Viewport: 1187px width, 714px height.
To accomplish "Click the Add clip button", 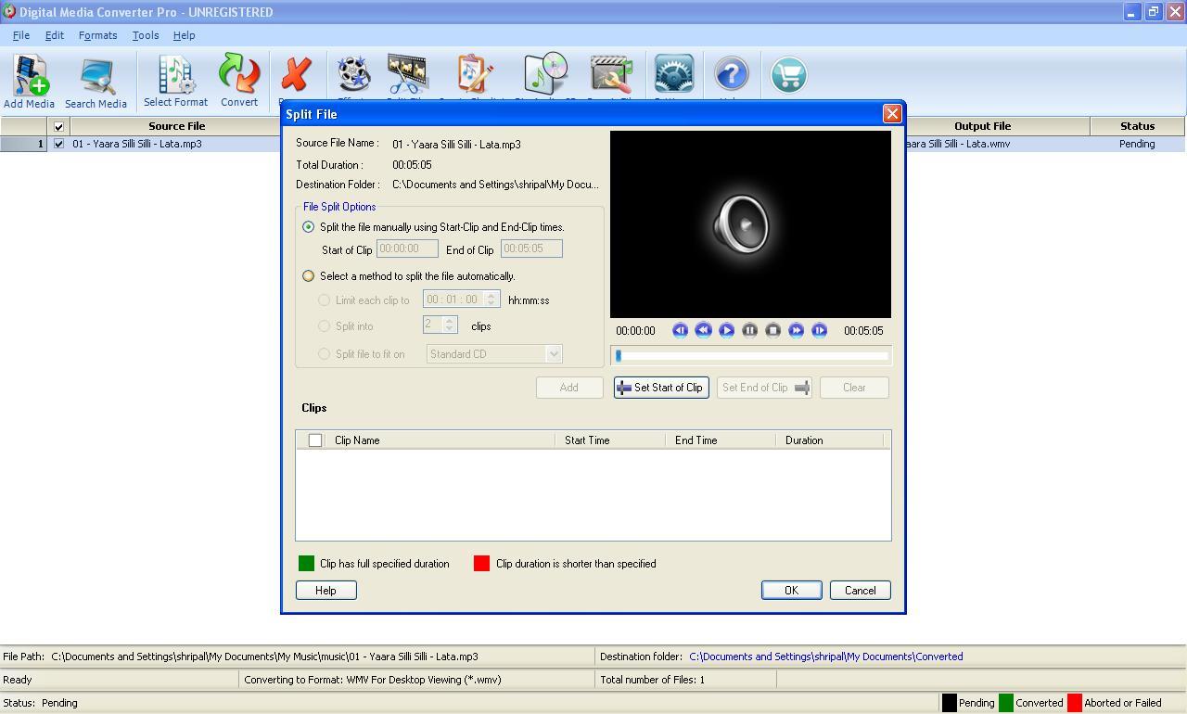I will tap(569, 388).
